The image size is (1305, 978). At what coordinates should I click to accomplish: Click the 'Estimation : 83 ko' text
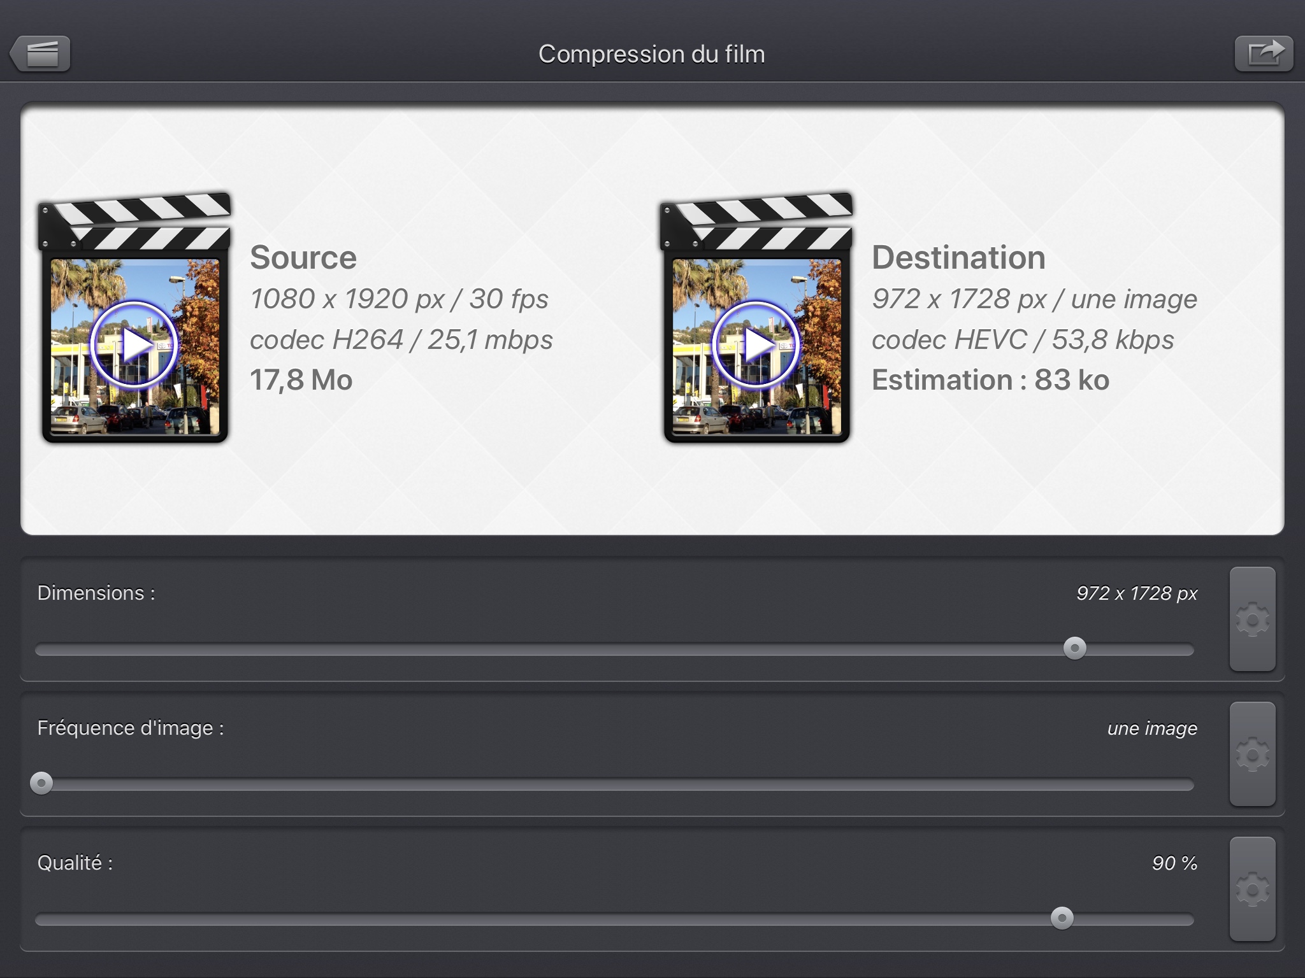[x=990, y=380]
